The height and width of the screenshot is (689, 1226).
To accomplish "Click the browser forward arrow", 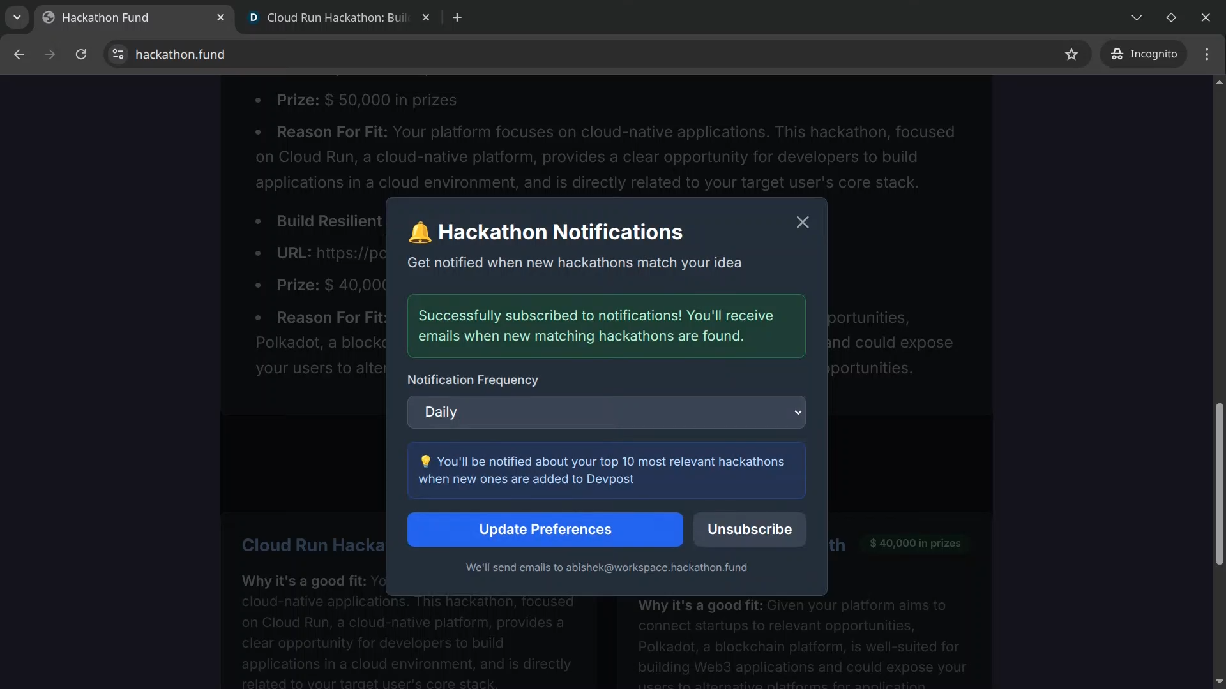I will click(50, 54).
